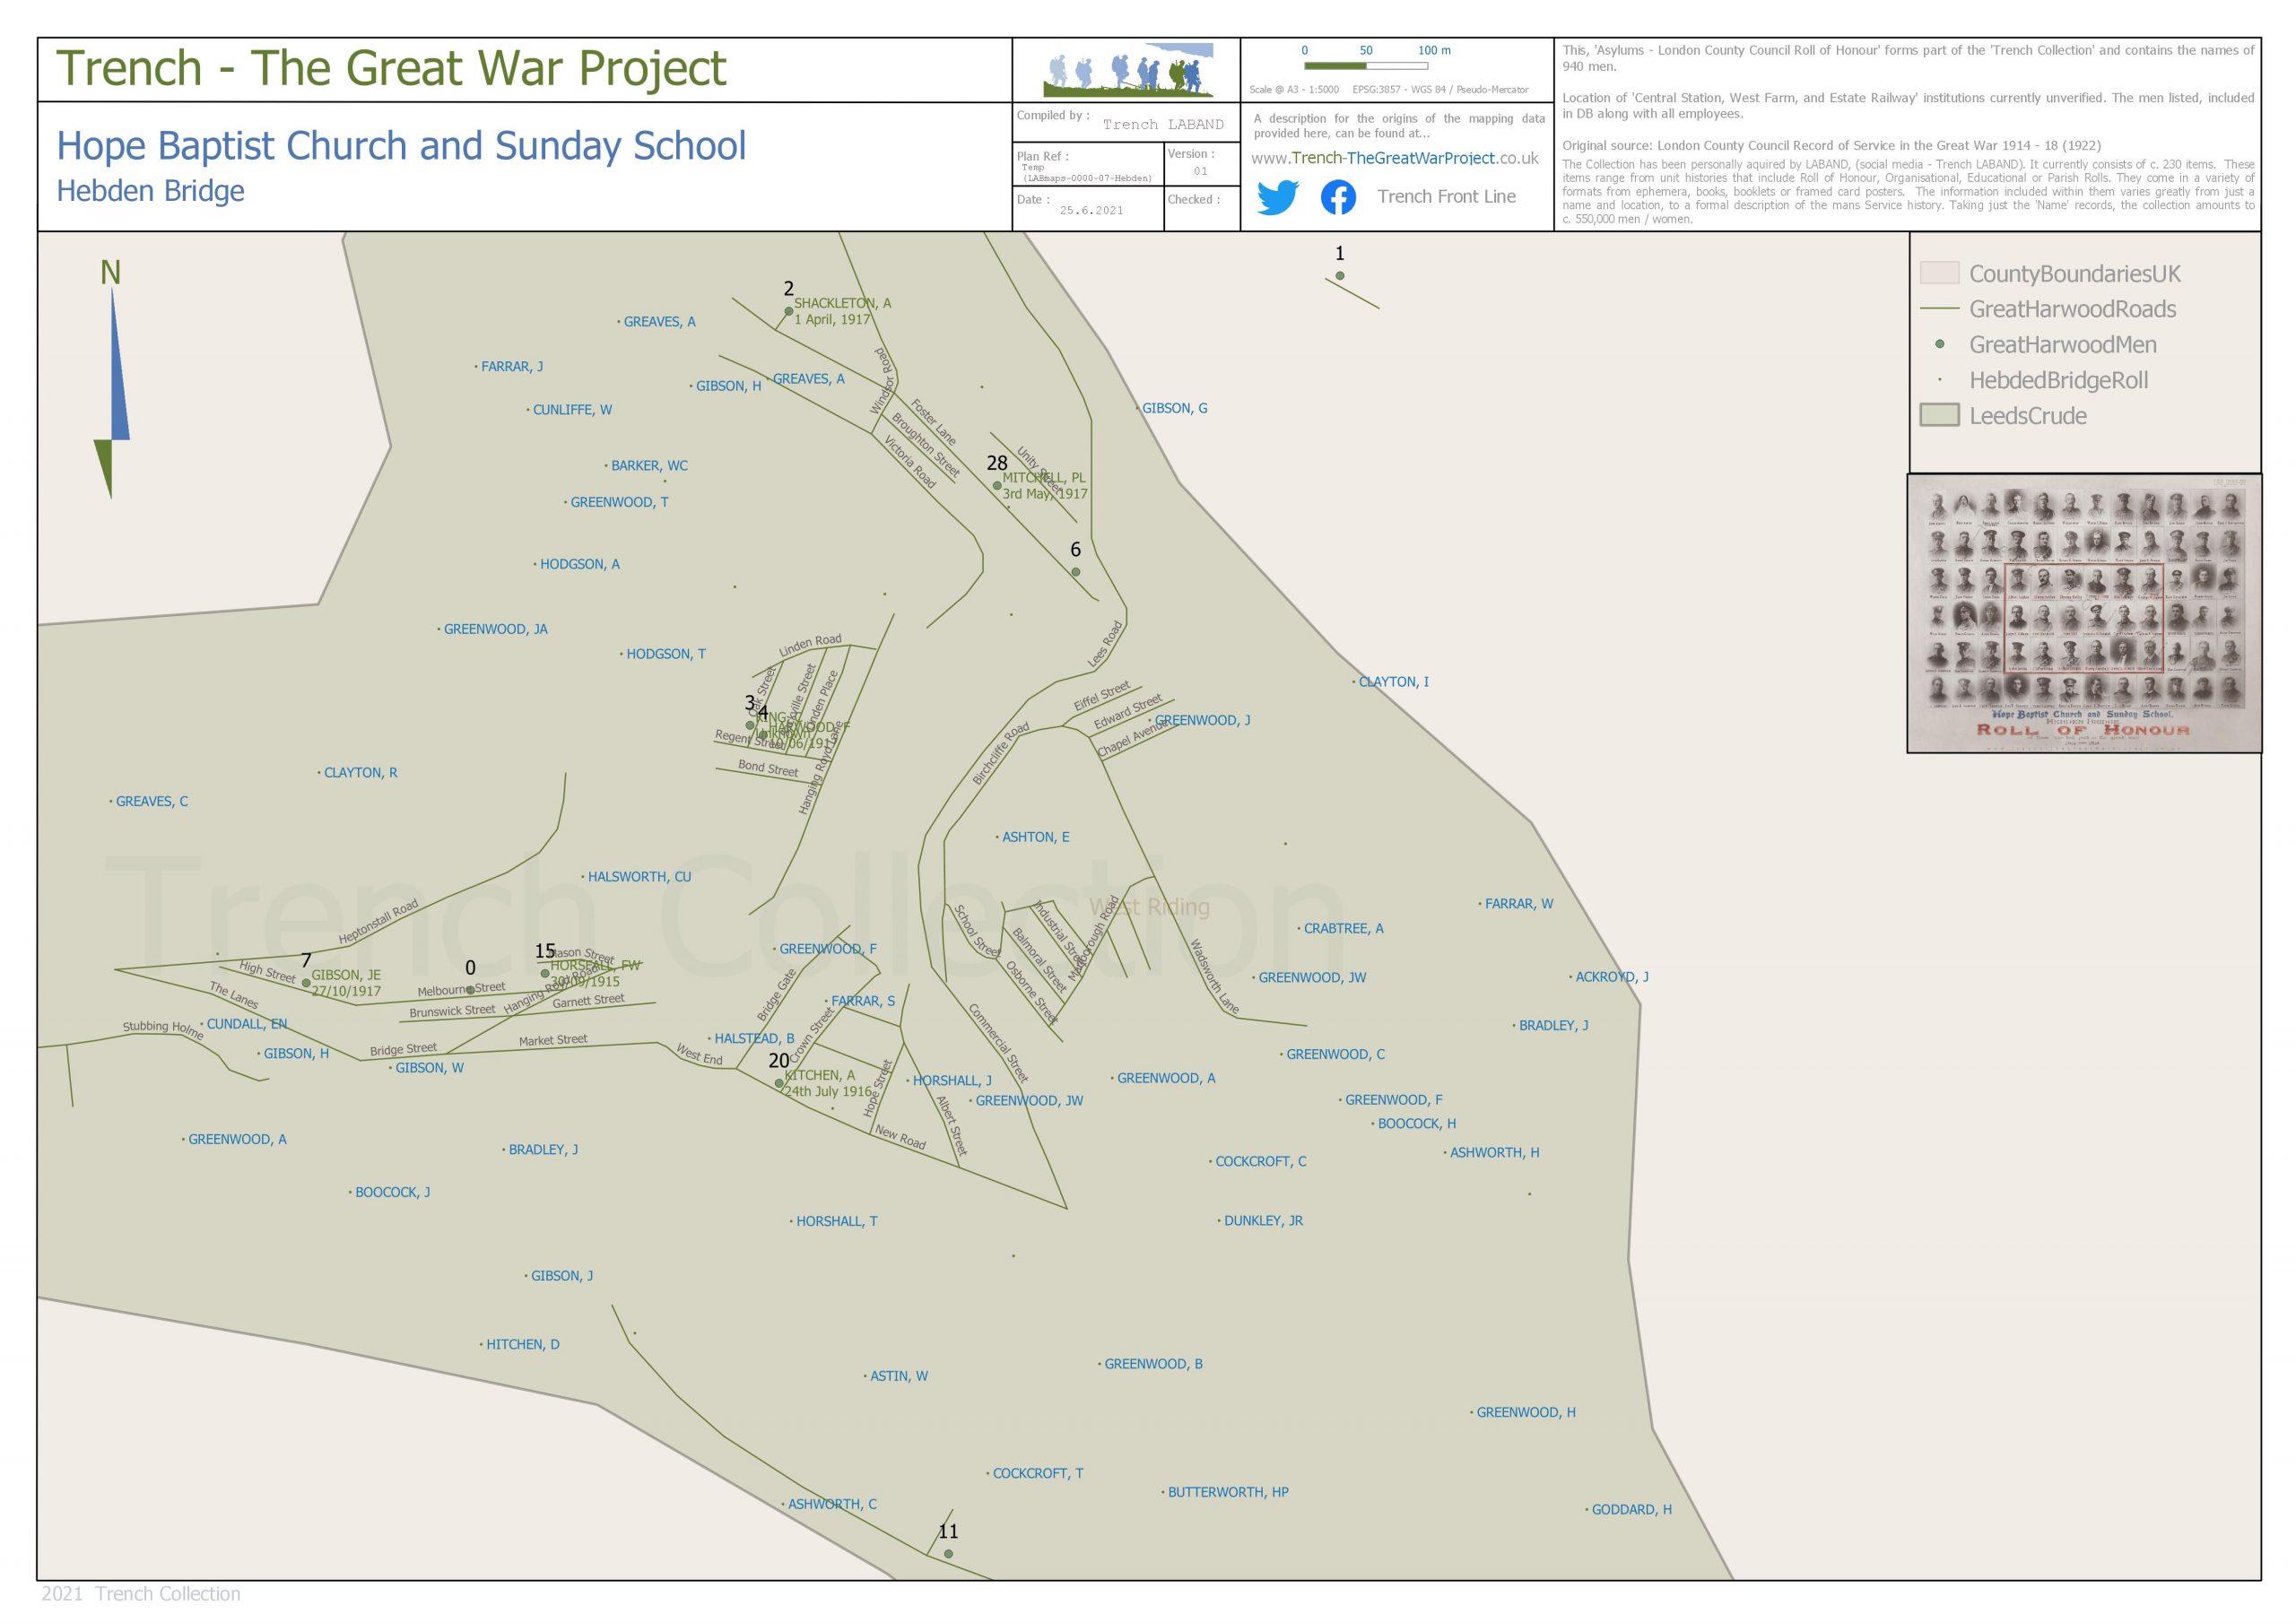Click the Hebden Bridge subtitle
The height and width of the screenshot is (1623, 2296).
tap(150, 191)
